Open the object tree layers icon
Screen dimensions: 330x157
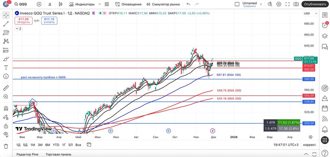[325, 36]
